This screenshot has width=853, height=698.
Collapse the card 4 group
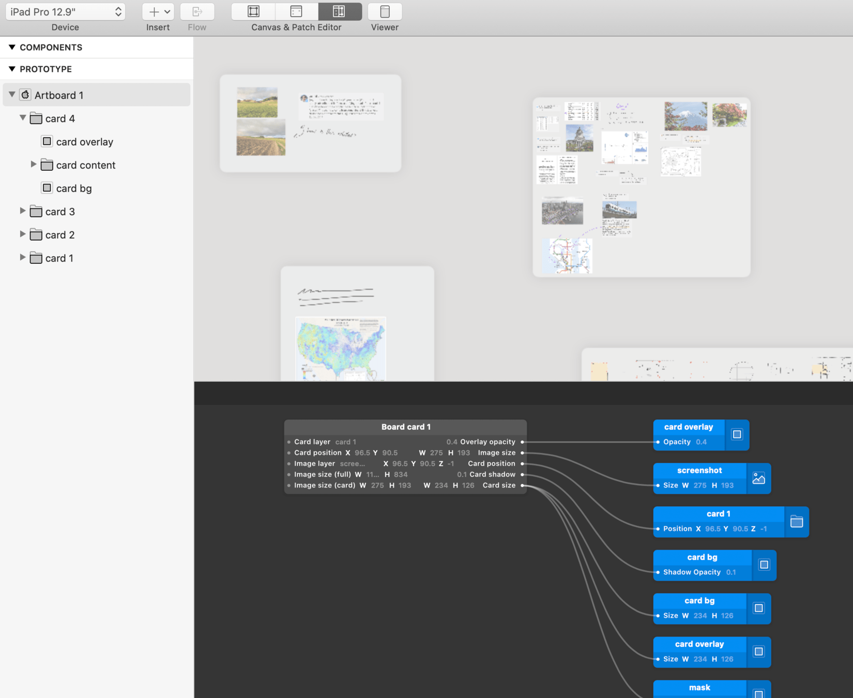[x=23, y=118]
